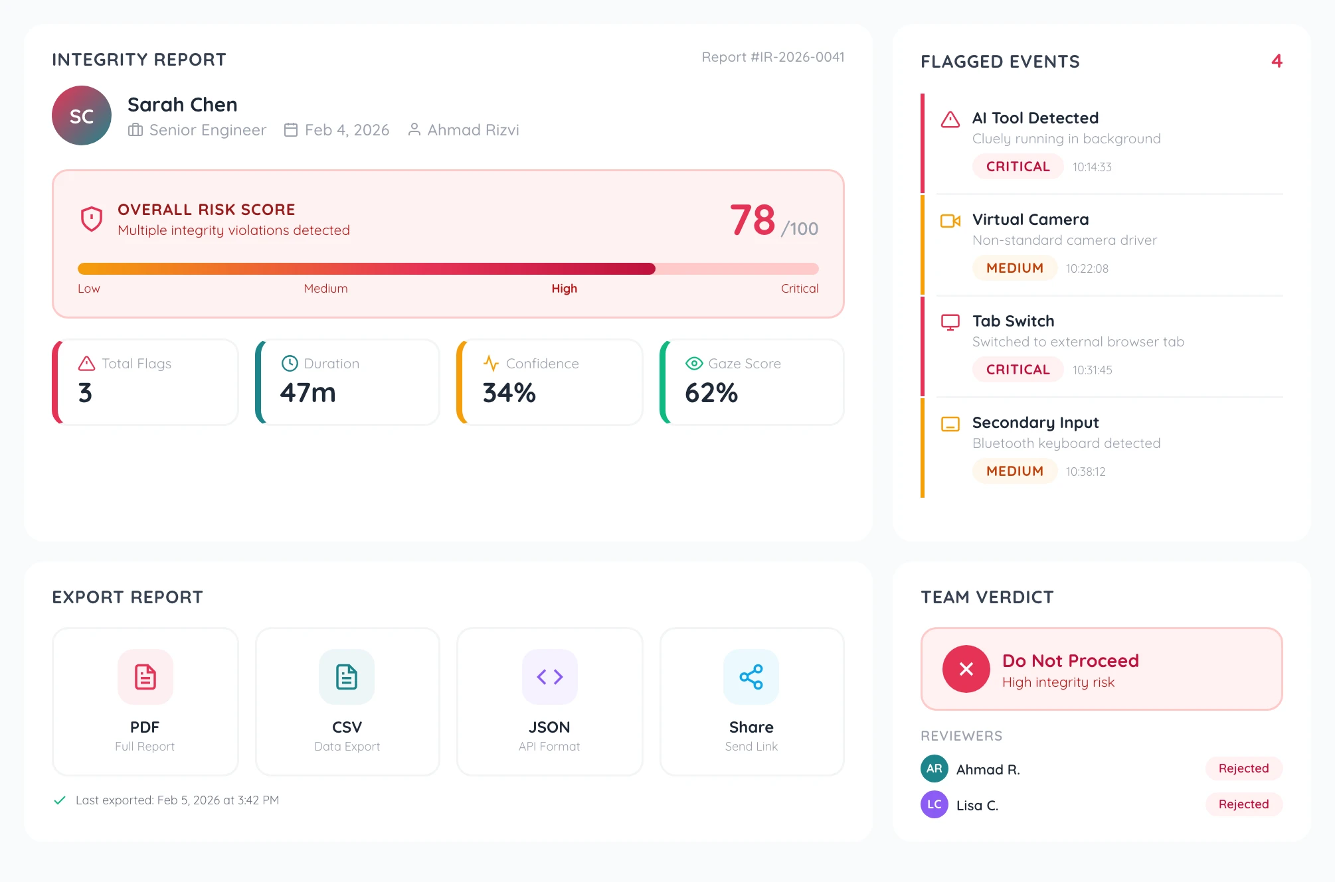
Task: Click the Do Not Proceed X icon
Action: click(x=965, y=669)
